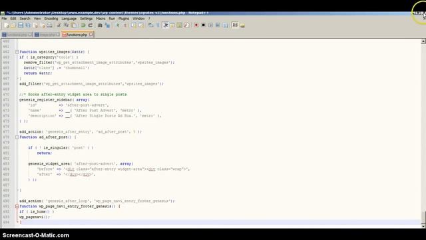Toggle the Indent Guide toolbar button

pyautogui.click(x=166, y=25)
